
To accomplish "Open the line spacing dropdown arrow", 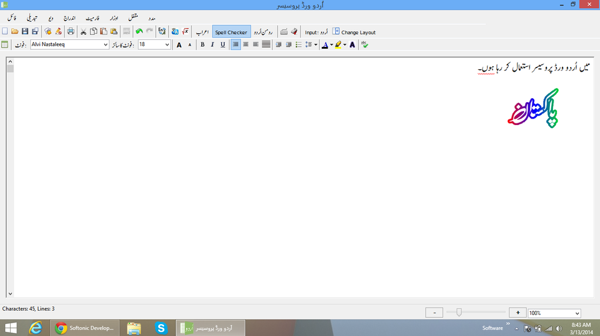I will (x=315, y=45).
